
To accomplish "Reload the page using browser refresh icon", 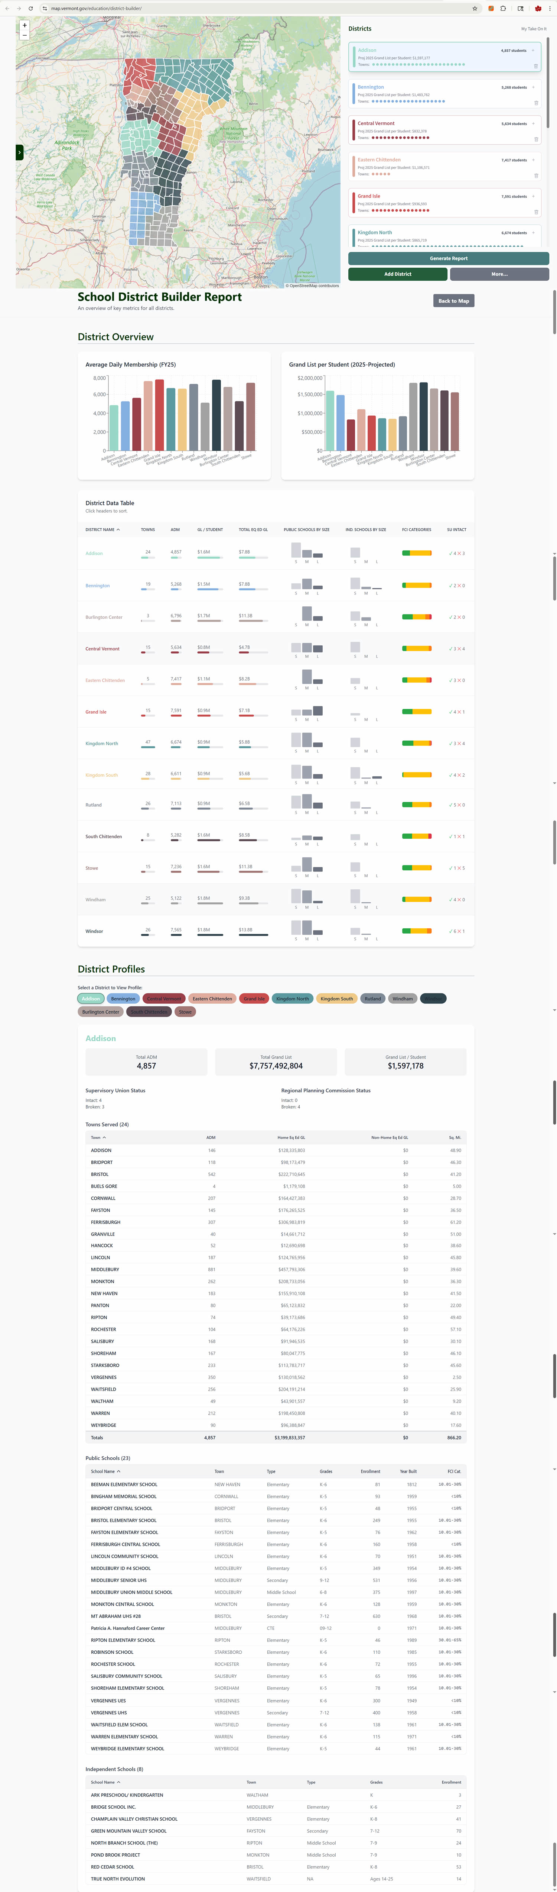I will pyautogui.click(x=31, y=8).
